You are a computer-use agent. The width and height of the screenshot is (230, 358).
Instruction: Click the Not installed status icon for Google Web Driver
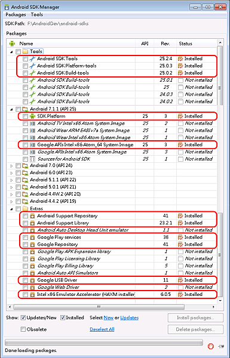(x=180, y=287)
